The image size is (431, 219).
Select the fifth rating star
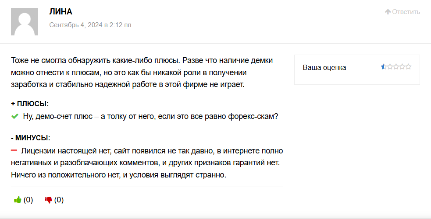point(408,67)
